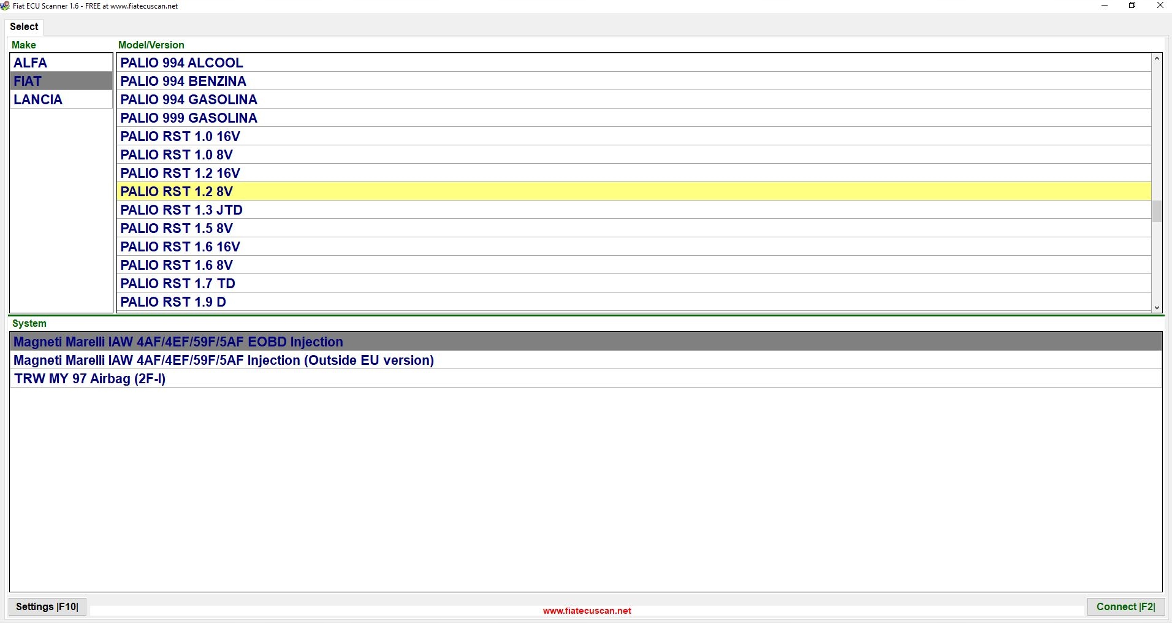Screen dimensions: 1172x623
Task: Click the Fiat ECU Scanner title bar icon
Action: pos(6,6)
